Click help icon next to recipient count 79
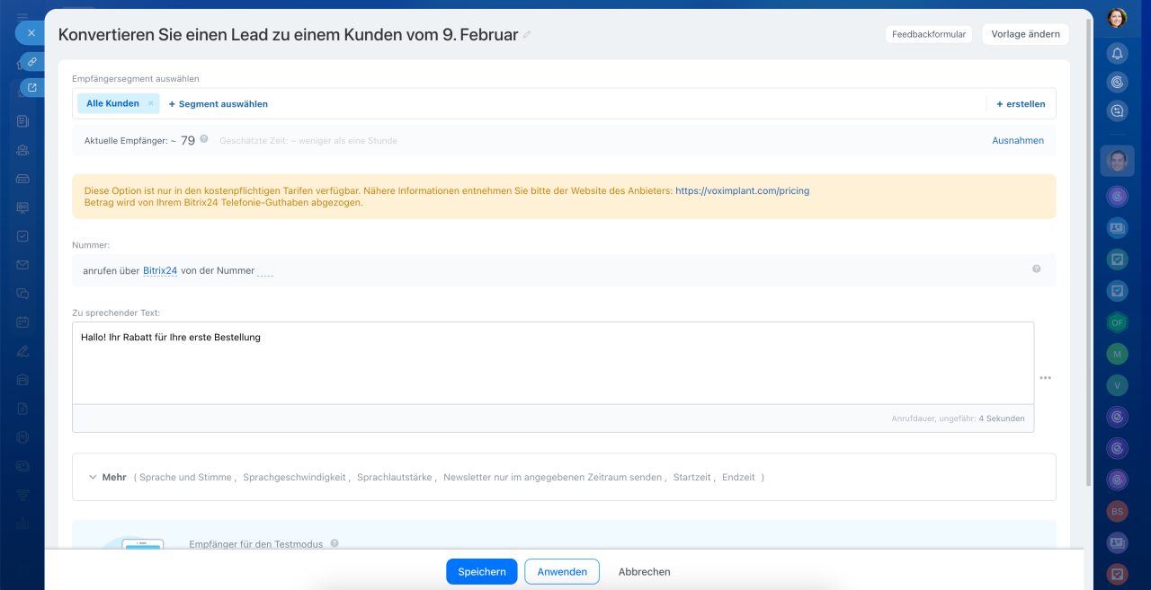 point(204,139)
